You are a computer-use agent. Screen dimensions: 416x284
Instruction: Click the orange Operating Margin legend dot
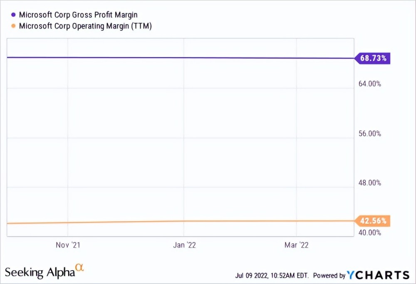tap(13, 26)
